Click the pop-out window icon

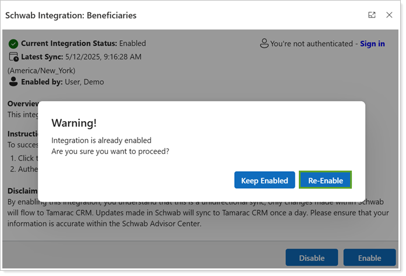(372, 15)
